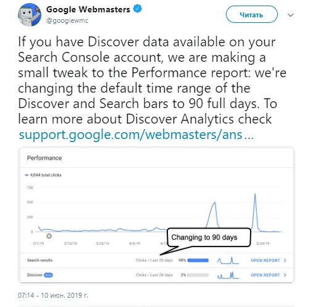
Task: Click the grey annotation circle marker on chart
Action: [49, 236]
